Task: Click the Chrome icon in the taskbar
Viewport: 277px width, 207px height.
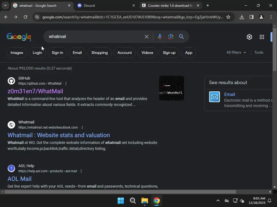Action: click(157, 201)
